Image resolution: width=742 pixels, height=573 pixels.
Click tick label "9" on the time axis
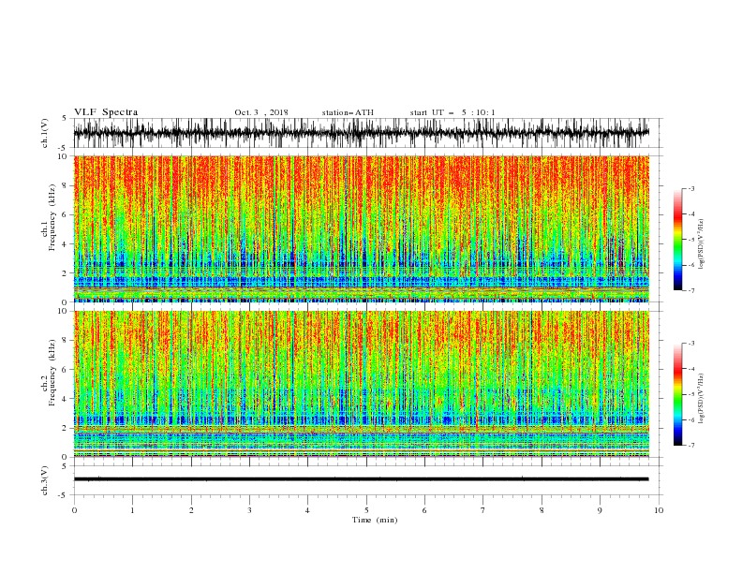tap(600, 510)
